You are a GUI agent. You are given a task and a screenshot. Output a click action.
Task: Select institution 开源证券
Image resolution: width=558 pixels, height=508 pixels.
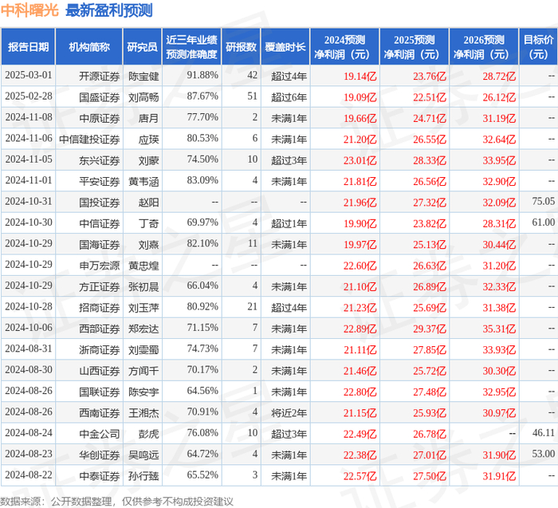tap(100, 77)
